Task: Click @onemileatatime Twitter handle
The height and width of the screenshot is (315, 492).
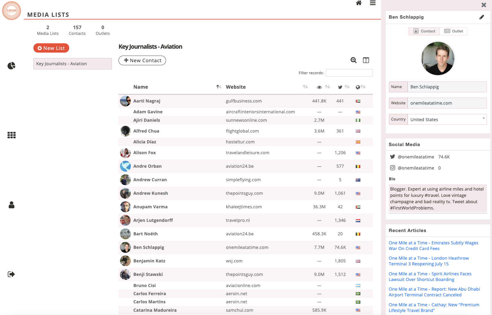Action: [416, 157]
